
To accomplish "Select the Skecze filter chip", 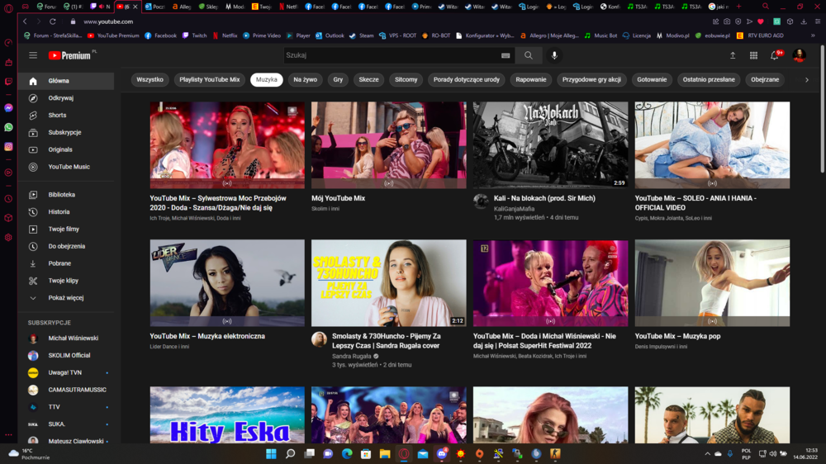I will tap(368, 79).
